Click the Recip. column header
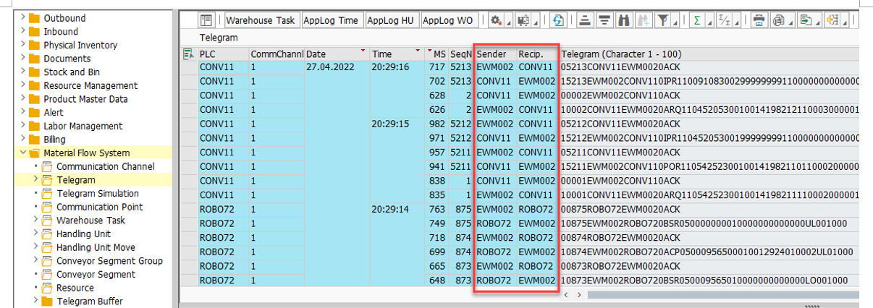 [x=536, y=54]
